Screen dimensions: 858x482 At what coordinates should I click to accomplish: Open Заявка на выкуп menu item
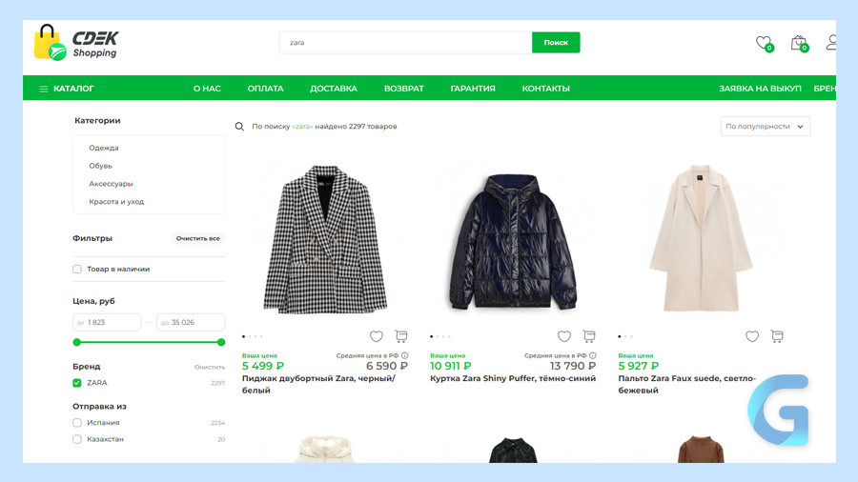pyautogui.click(x=760, y=89)
